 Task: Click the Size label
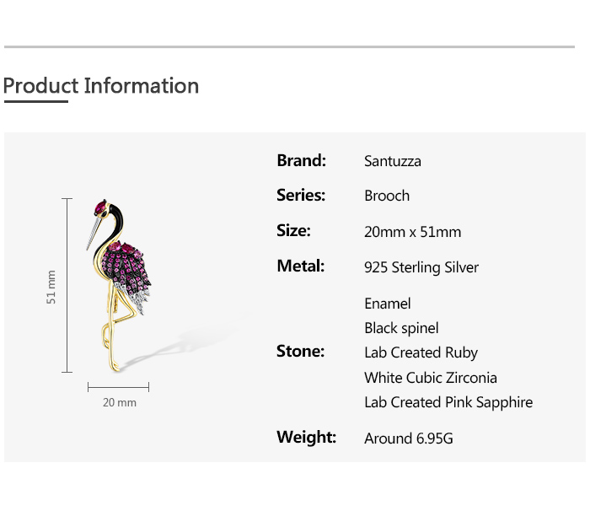click(293, 230)
